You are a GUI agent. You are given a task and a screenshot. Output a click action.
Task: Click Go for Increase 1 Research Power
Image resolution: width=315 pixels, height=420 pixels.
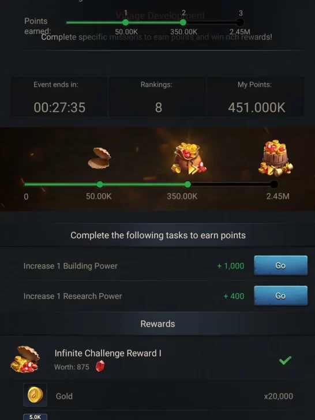click(x=281, y=296)
